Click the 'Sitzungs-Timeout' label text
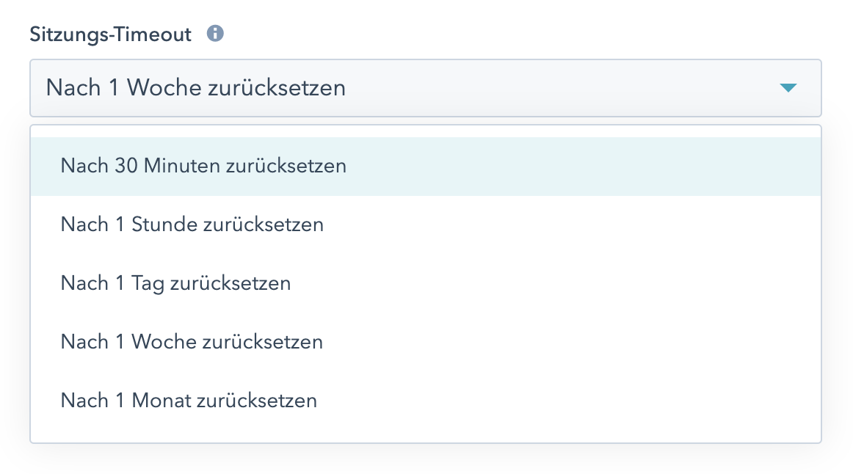Viewport: 853px width, 474px height. (x=110, y=34)
